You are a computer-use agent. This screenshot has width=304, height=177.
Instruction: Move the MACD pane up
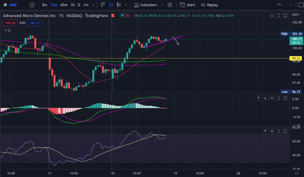[x=258, y=98]
